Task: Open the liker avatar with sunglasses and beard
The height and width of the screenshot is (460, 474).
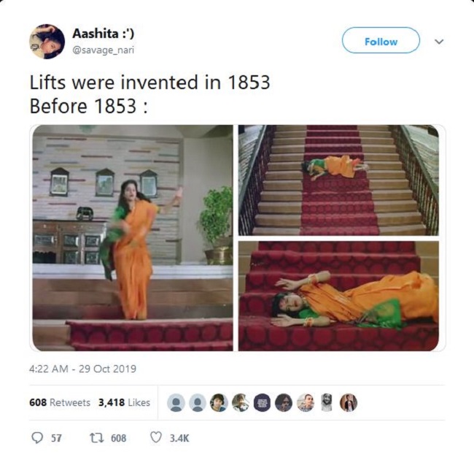Action: click(x=284, y=403)
